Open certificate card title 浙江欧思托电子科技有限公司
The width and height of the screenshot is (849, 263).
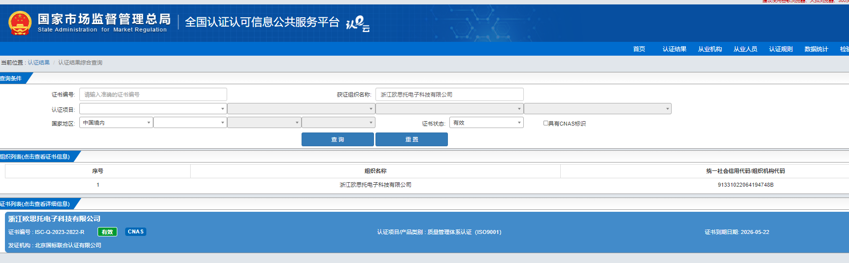[54, 219]
